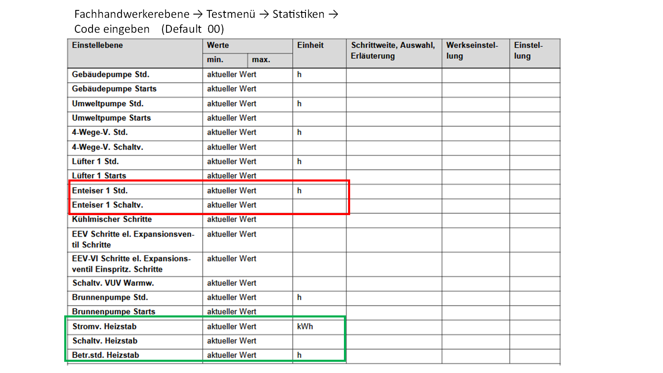The image size is (663, 373).
Task: Select the 'Werte' column header
Action: pyautogui.click(x=218, y=45)
